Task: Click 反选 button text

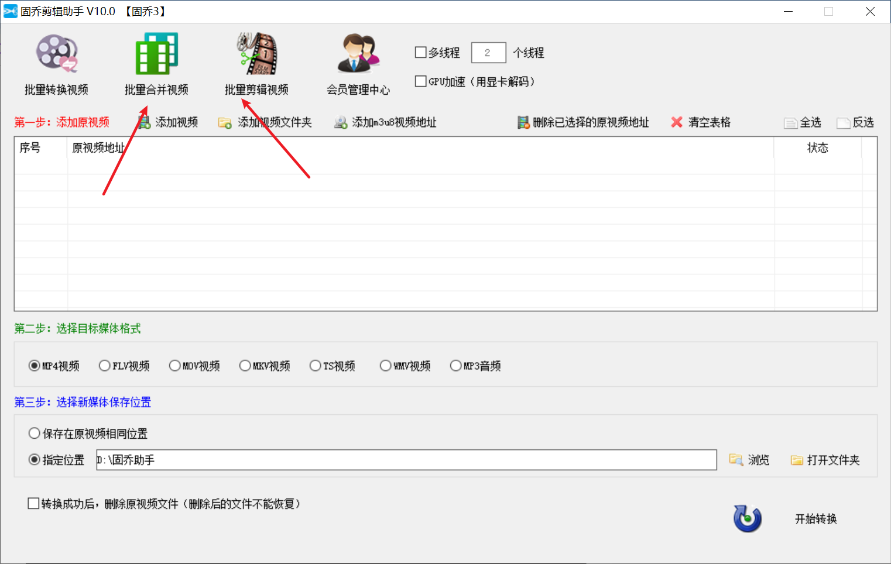Action: click(863, 122)
